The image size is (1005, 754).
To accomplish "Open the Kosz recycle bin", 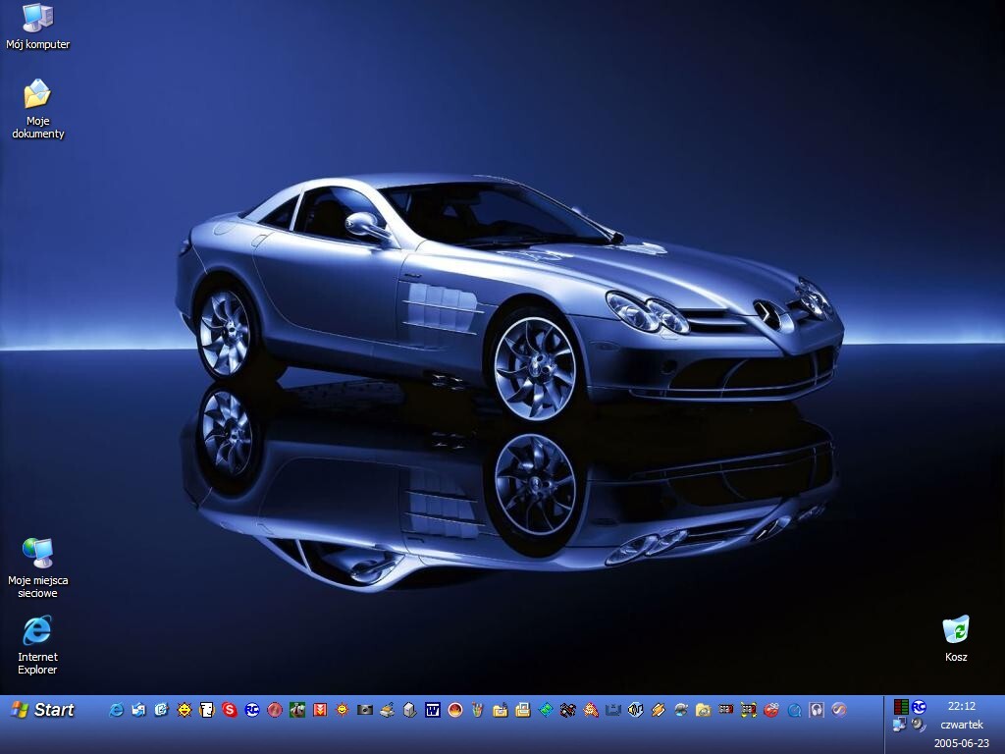I will click(956, 631).
